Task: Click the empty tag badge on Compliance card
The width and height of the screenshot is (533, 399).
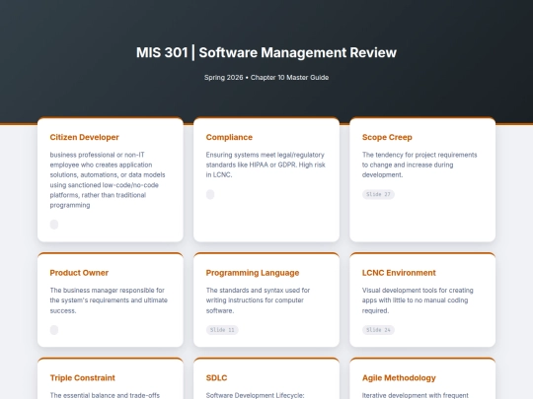Action: click(210, 194)
